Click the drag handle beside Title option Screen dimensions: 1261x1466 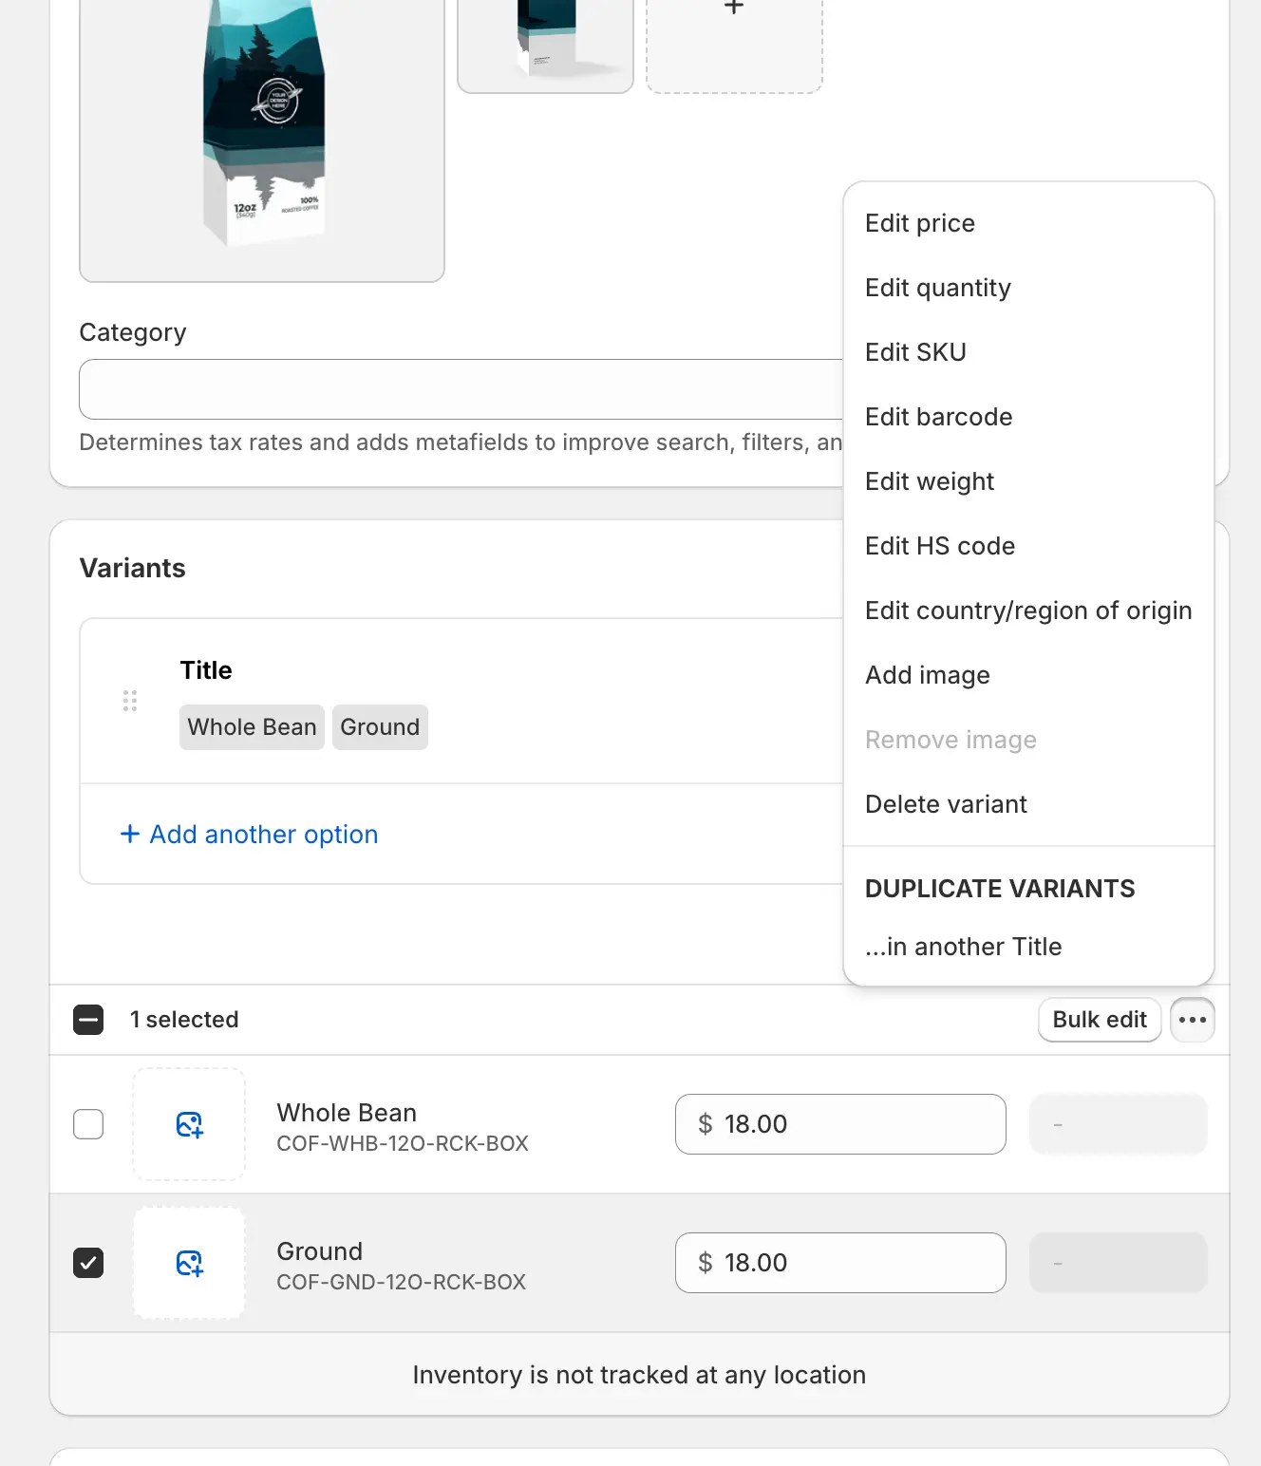tap(130, 701)
